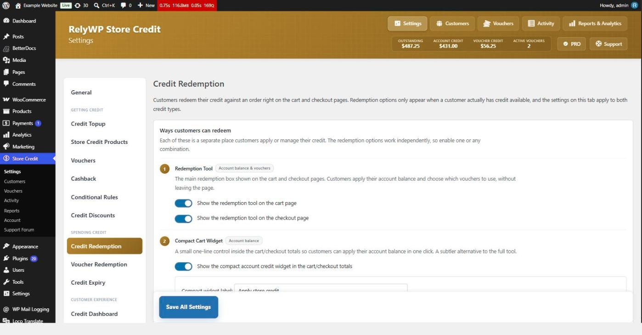Image resolution: width=642 pixels, height=335 pixels.
Task: Click the Support button
Action: (608, 44)
